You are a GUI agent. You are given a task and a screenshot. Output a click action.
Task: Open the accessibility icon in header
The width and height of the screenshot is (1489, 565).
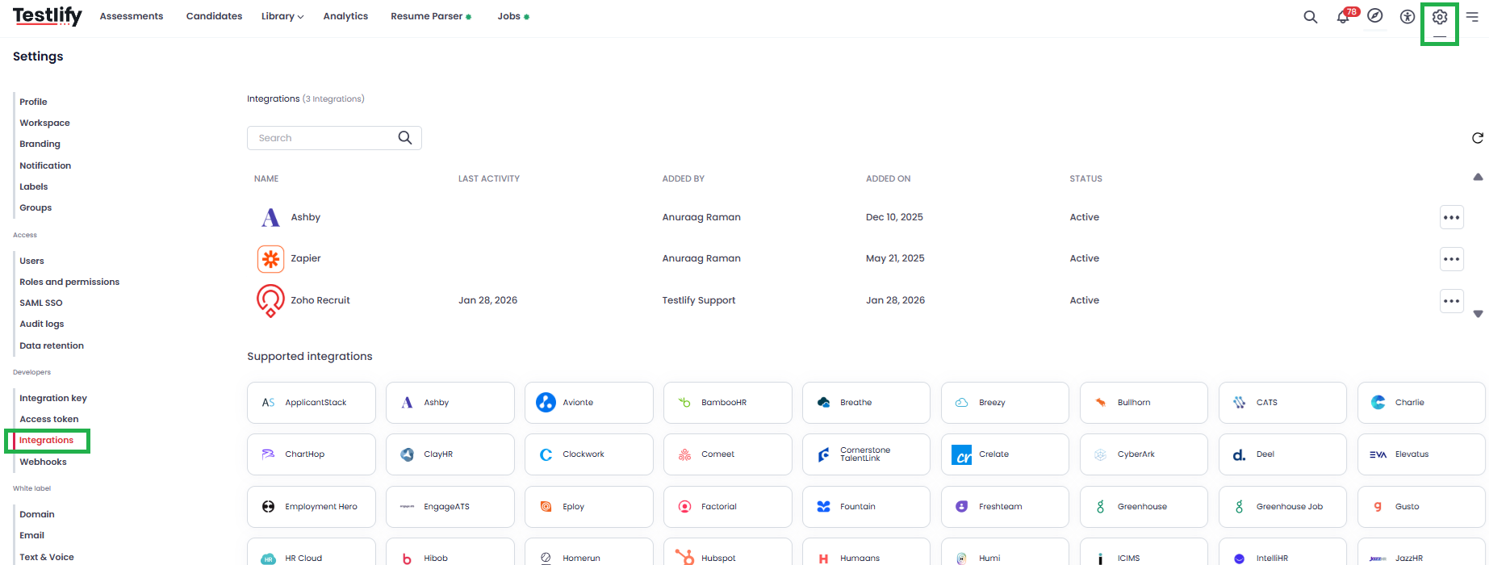point(1407,17)
